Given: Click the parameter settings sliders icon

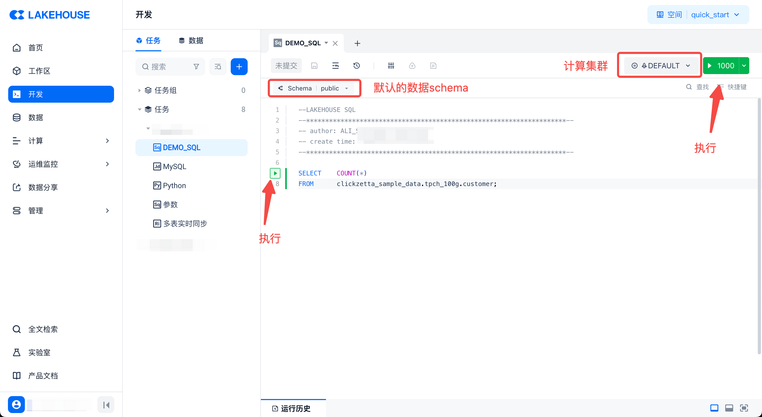Looking at the screenshot, I should pyautogui.click(x=391, y=66).
